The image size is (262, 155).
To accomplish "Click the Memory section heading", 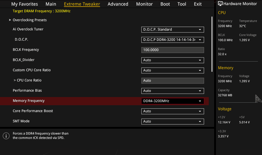I will 226,68.
